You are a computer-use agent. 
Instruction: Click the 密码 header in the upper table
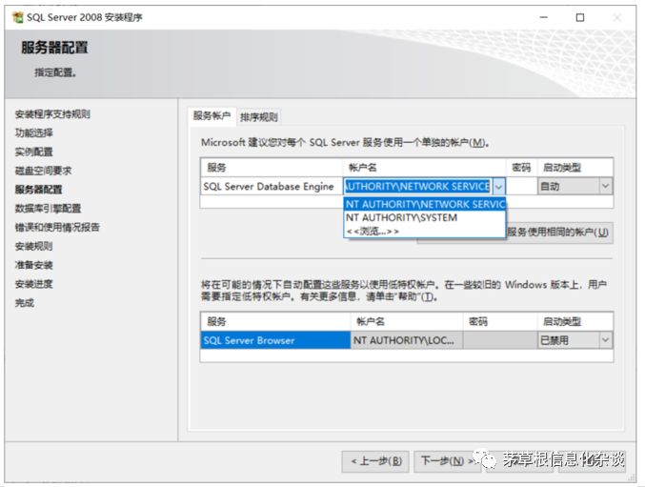coord(521,168)
